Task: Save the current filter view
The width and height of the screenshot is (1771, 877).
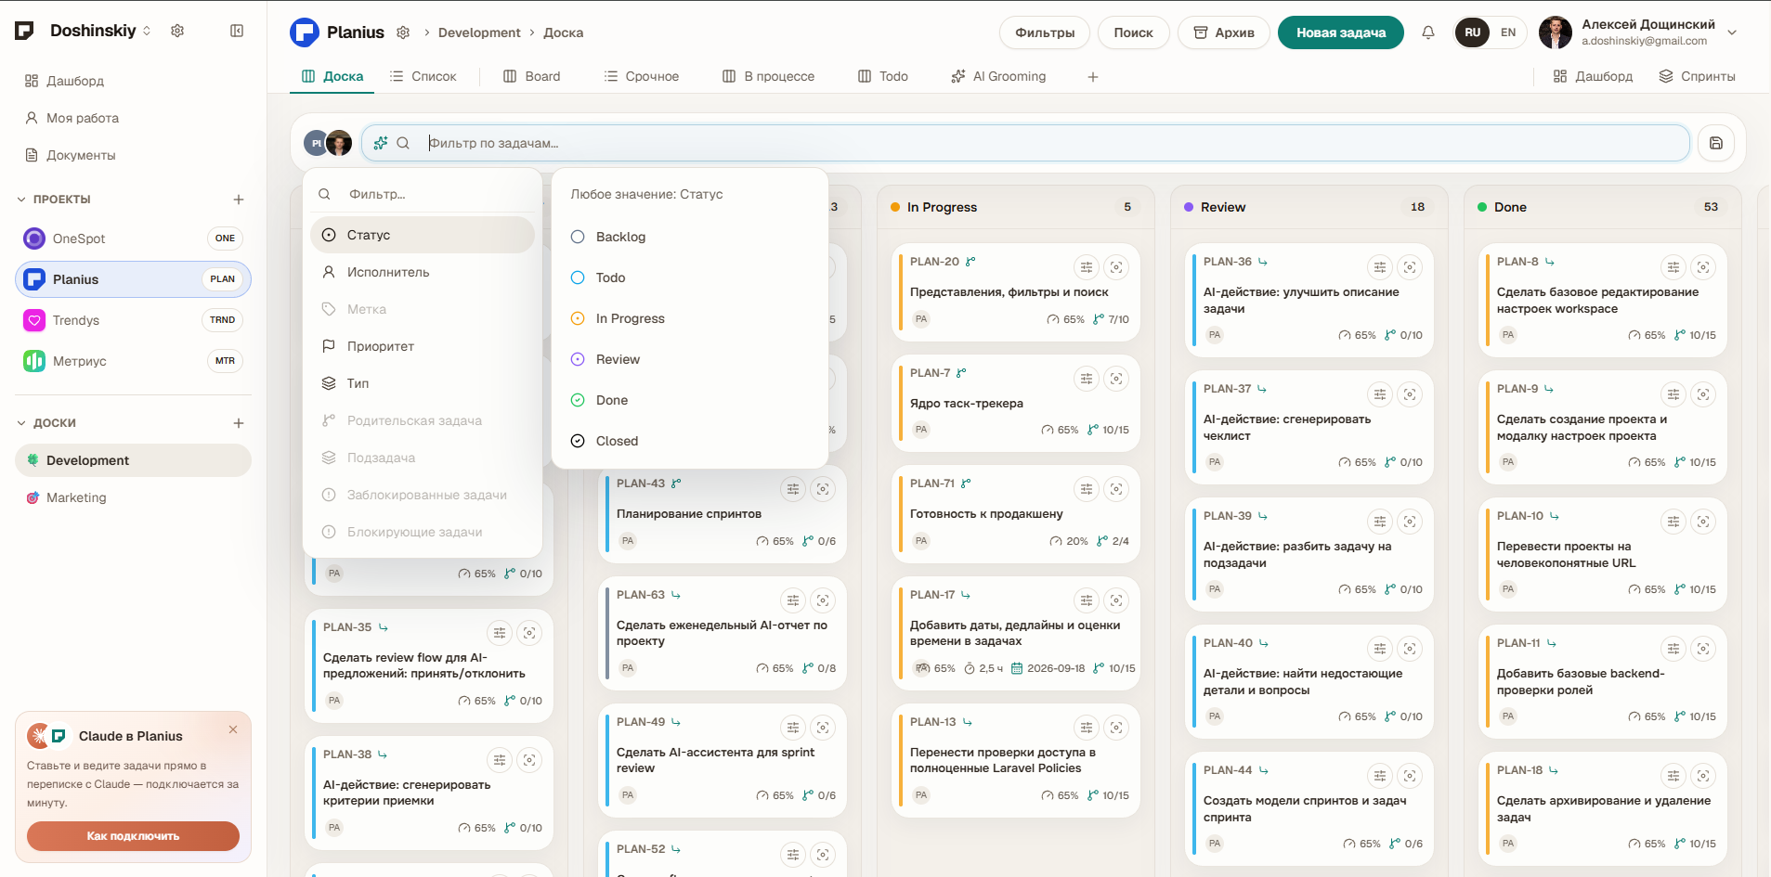Action: click(x=1716, y=143)
